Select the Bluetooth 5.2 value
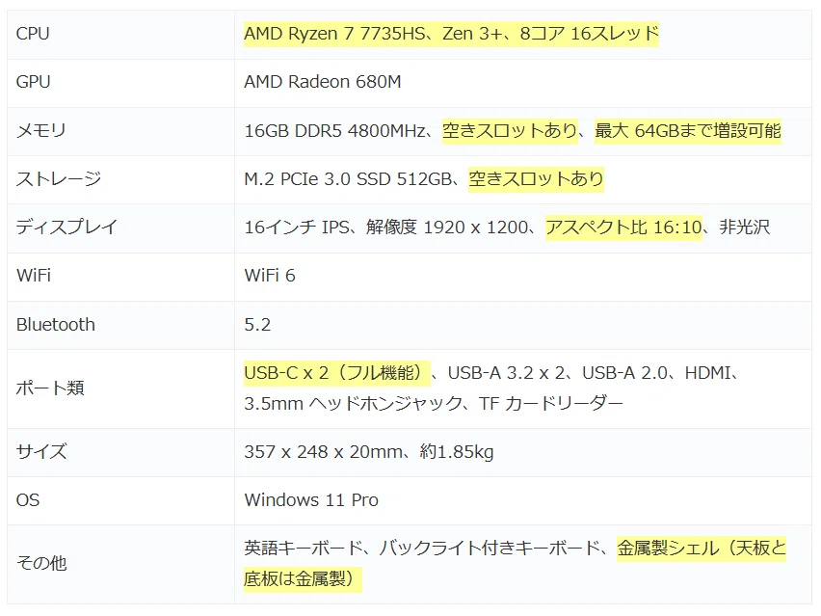The width and height of the screenshot is (821, 616). [x=257, y=325]
